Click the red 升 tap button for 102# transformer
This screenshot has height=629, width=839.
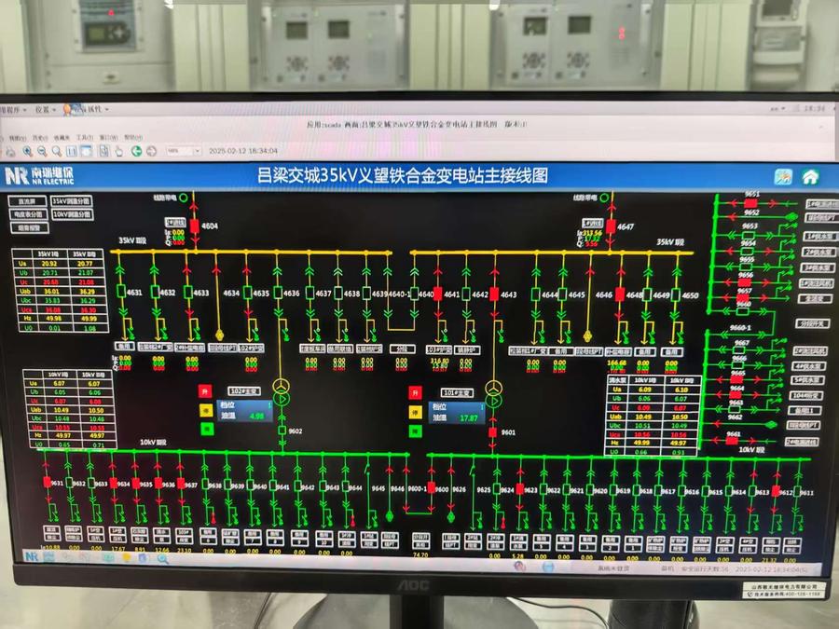206,390
